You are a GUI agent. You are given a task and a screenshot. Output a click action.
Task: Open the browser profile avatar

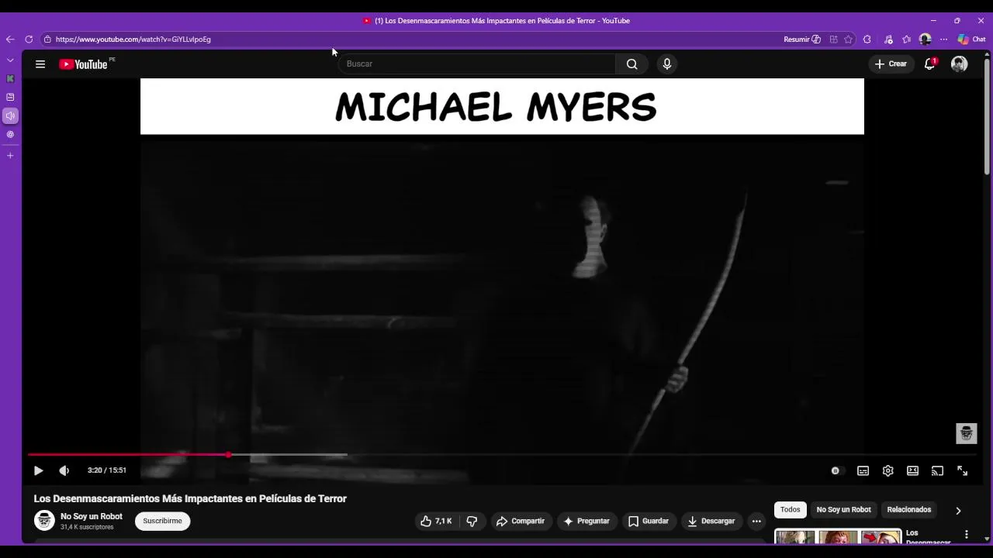925,40
